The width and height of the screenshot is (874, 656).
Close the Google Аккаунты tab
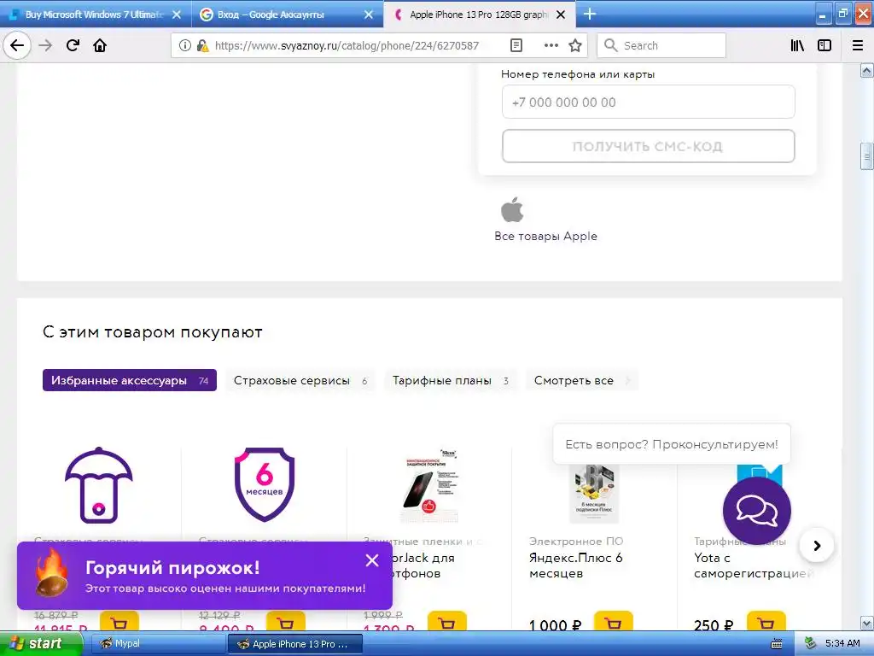369,15
